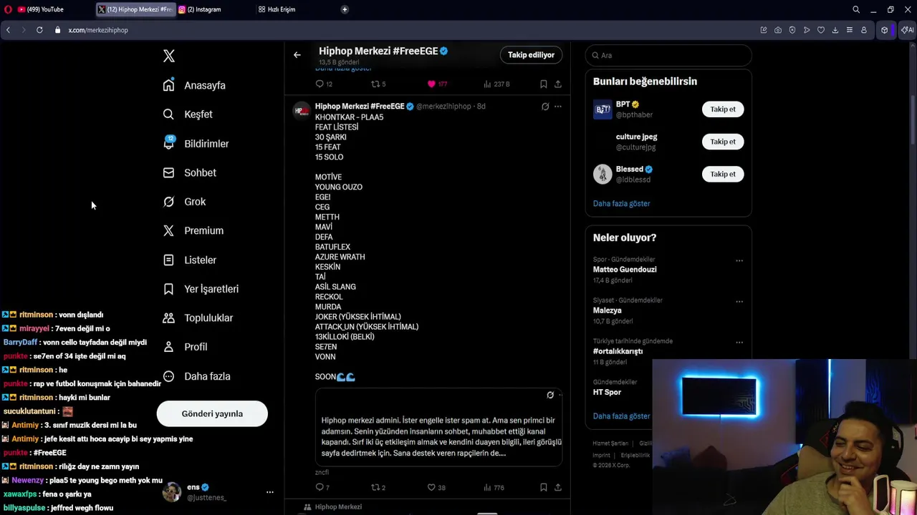917x515 pixels.
Task: Open @merkezihiphop handle link on post
Action: (443, 107)
